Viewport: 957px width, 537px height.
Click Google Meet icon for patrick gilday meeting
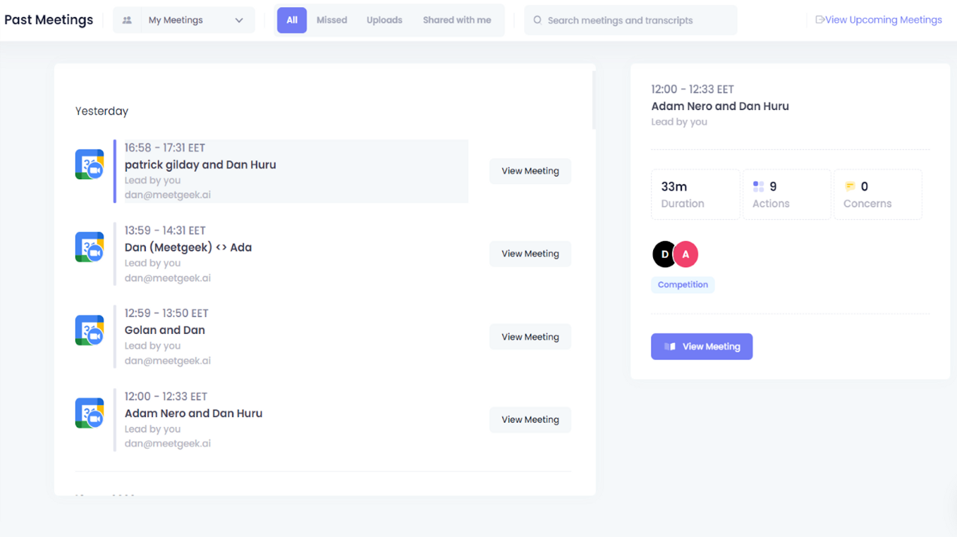click(89, 164)
